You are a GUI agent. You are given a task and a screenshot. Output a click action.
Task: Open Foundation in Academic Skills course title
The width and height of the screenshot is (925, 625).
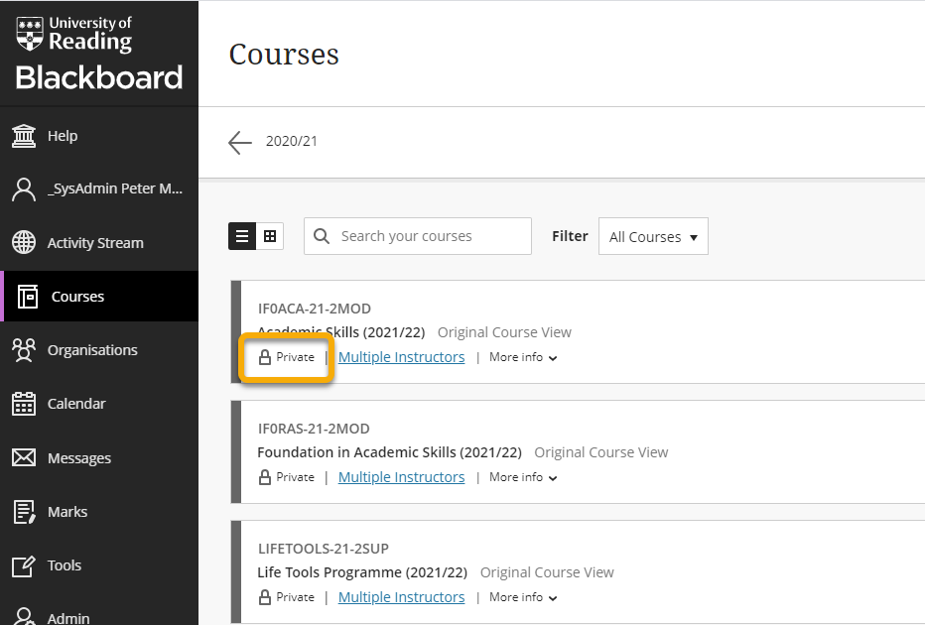[x=389, y=452]
